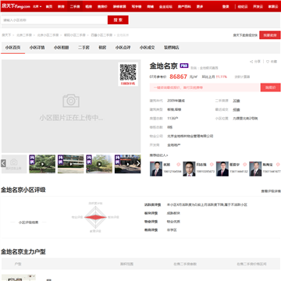Click the Fang.com logo in the header
Screen dimensions: 281x281
pyautogui.click(x=16, y=6)
